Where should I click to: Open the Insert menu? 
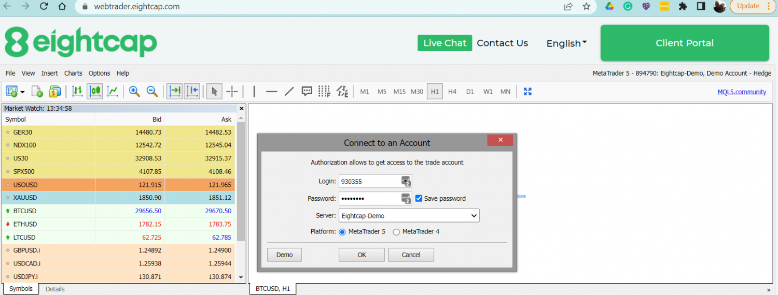50,73
